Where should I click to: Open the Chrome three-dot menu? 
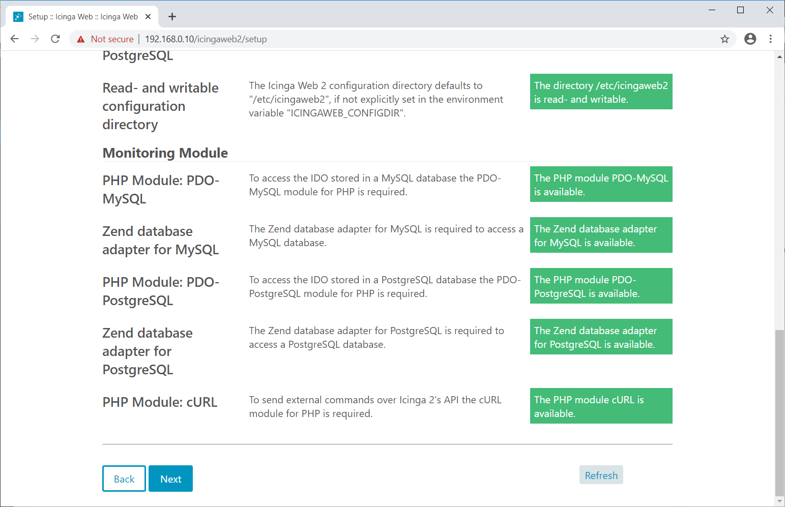(x=771, y=39)
